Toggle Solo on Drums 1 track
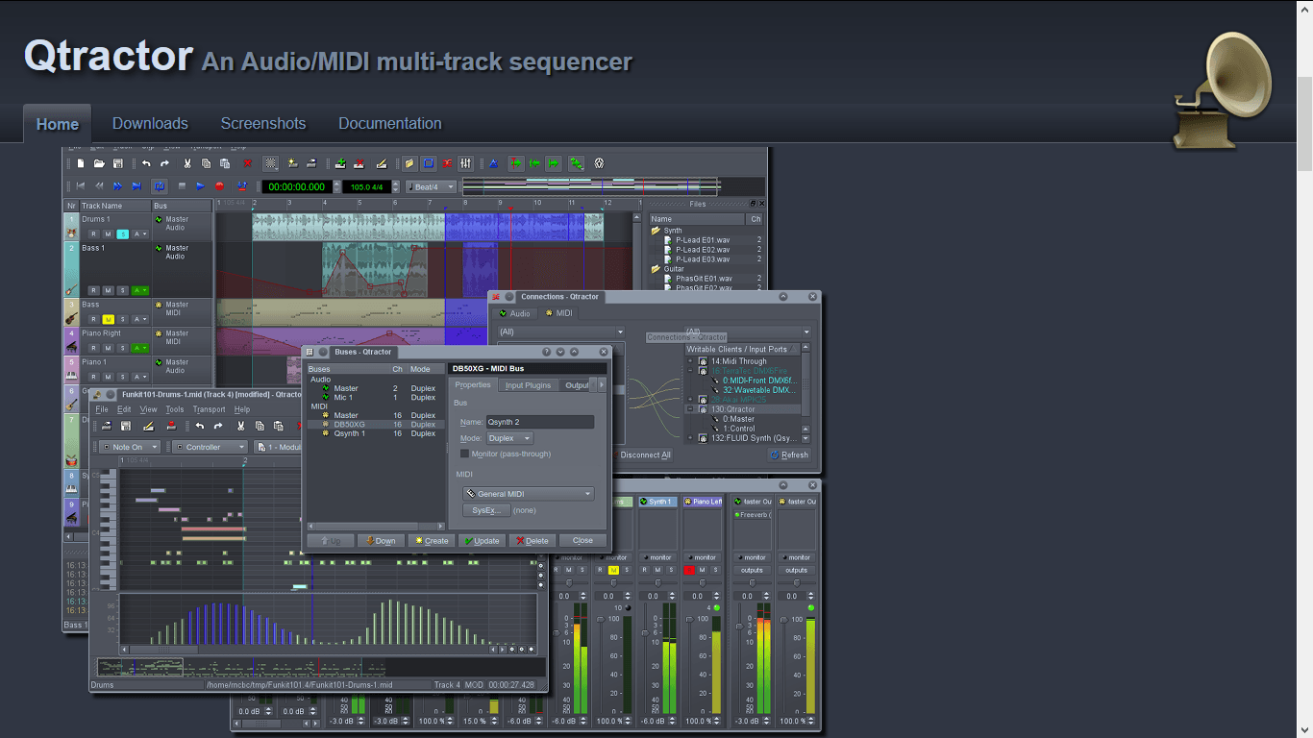The height and width of the screenshot is (738, 1313). tap(123, 234)
